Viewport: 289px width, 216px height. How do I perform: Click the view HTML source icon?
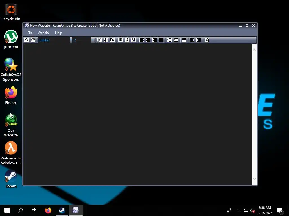pyautogui.click(x=207, y=40)
